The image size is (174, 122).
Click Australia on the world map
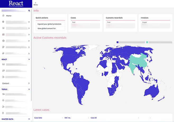tap(152, 92)
